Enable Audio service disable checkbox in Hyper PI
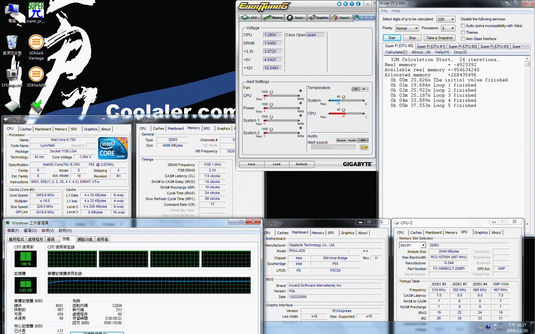The image size is (535, 334). click(x=463, y=26)
